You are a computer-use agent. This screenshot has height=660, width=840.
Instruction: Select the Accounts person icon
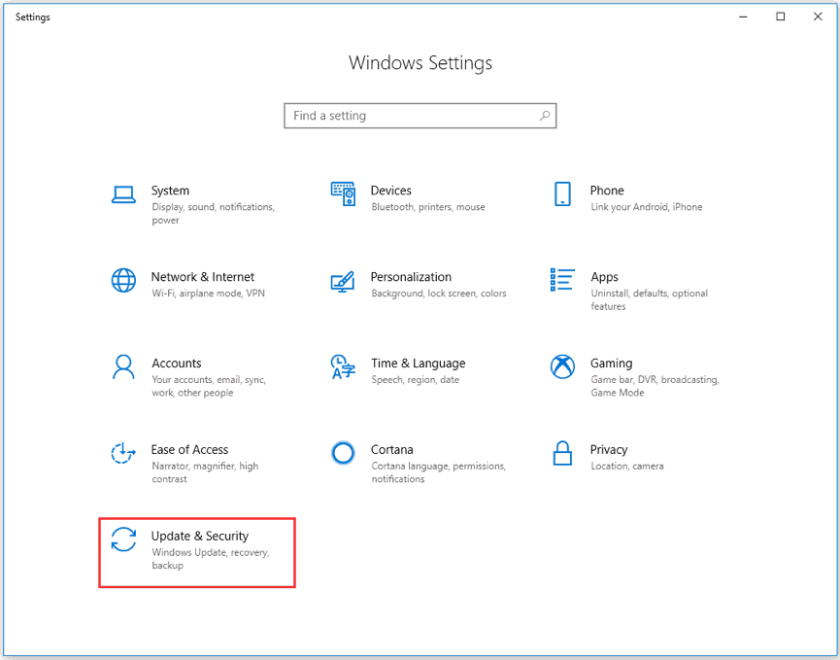click(123, 366)
